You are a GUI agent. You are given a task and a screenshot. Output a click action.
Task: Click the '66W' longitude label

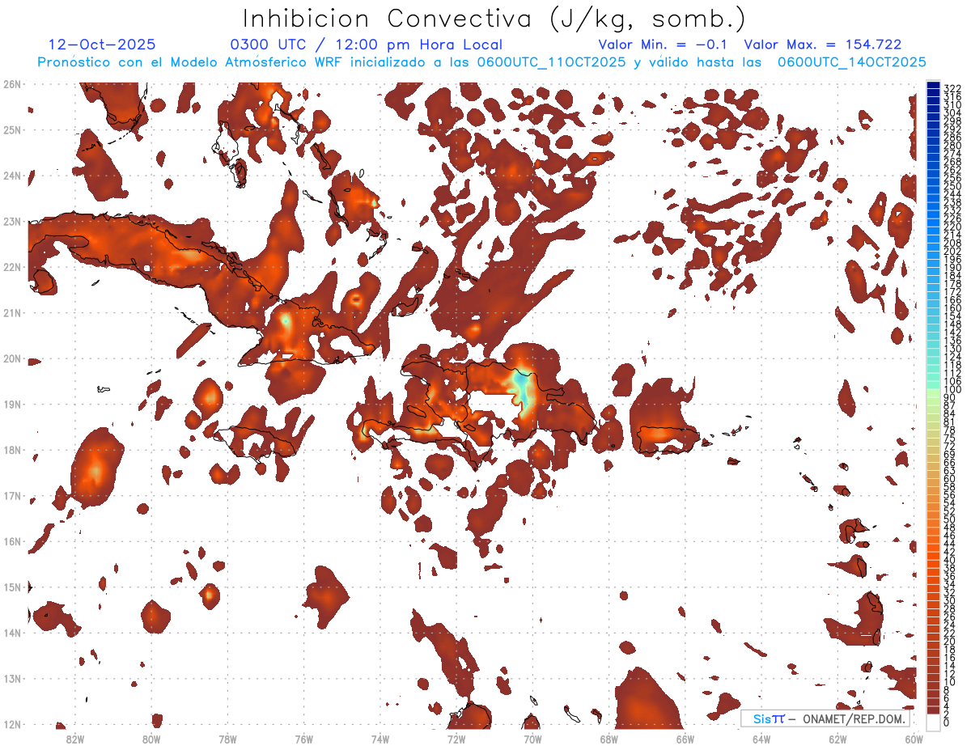[x=685, y=739]
